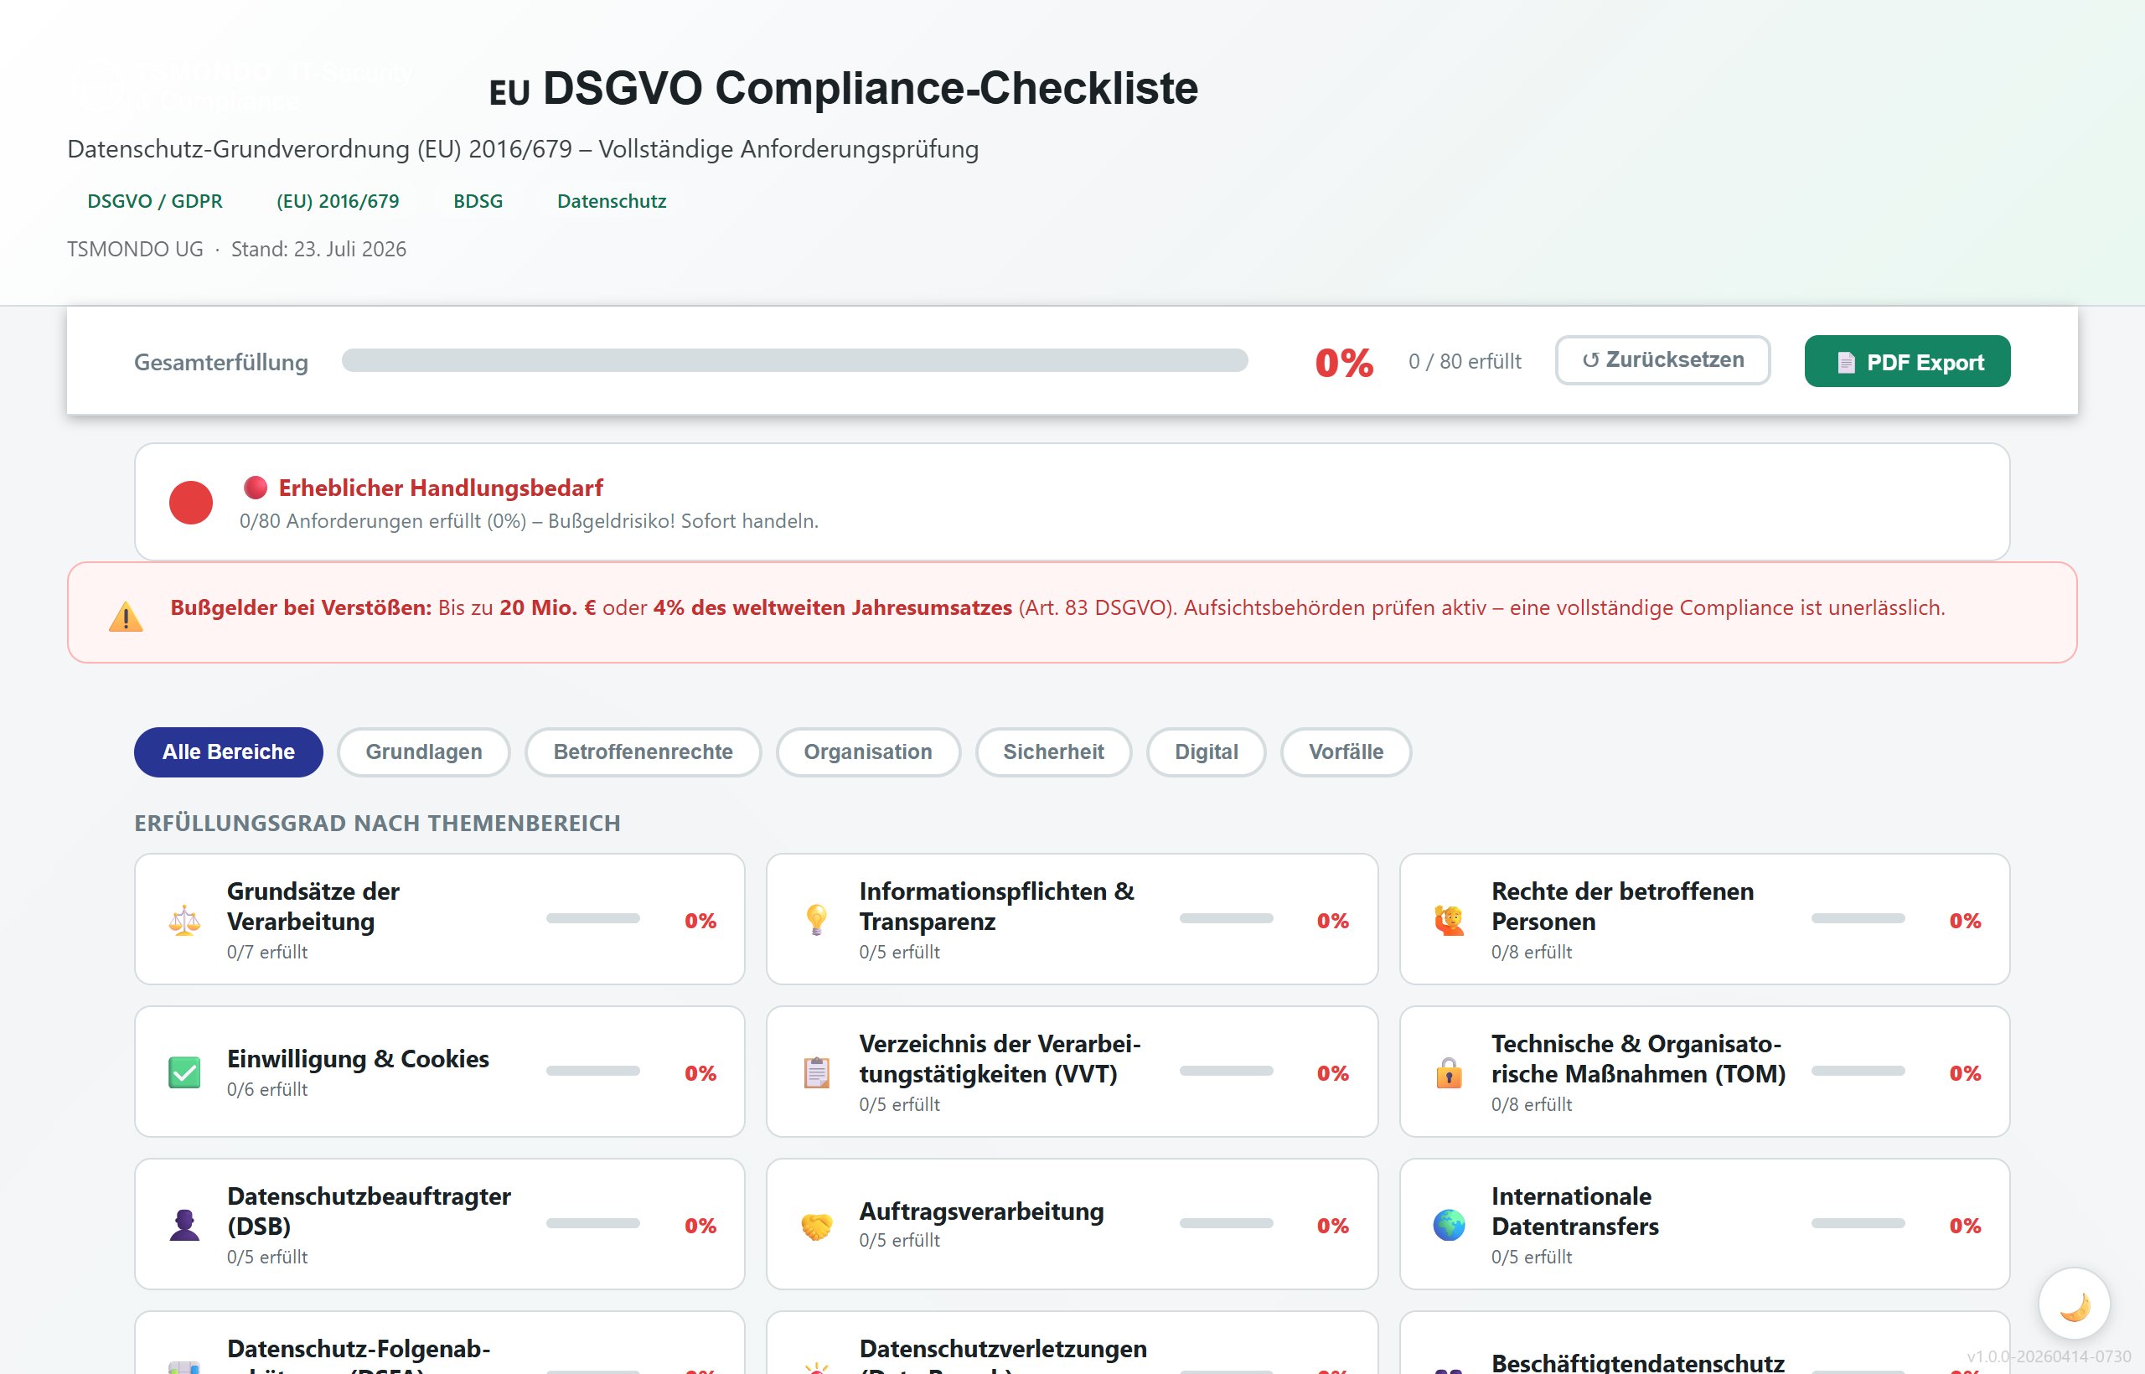Click the scales icon for Grundsätze der Verarbeitung
The height and width of the screenshot is (1374, 2145).
[x=184, y=920]
